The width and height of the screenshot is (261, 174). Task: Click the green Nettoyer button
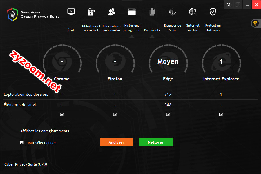(156, 142)
